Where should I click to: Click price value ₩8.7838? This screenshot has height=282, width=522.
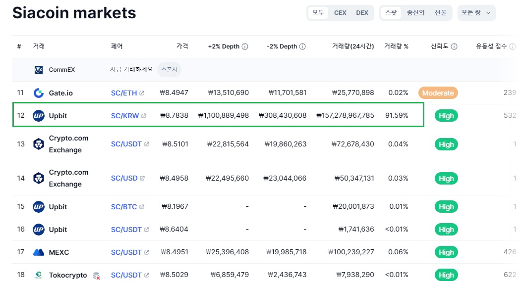[x=174, y=116]
